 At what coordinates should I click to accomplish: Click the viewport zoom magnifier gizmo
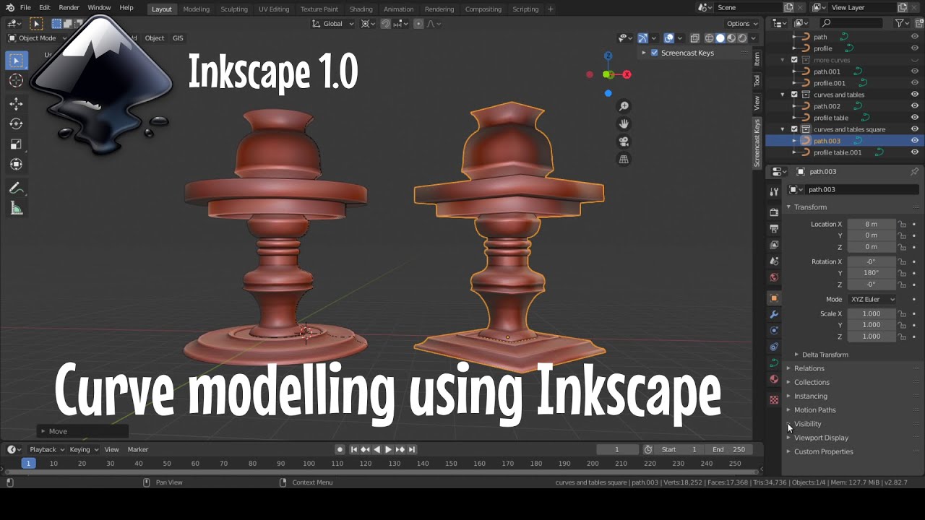[624, 106]
